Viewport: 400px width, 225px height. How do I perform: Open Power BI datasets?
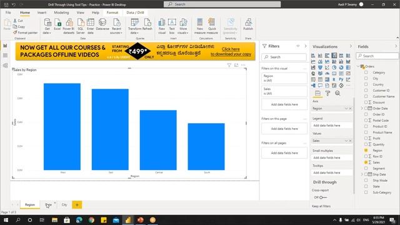click(x=69, y=26)
